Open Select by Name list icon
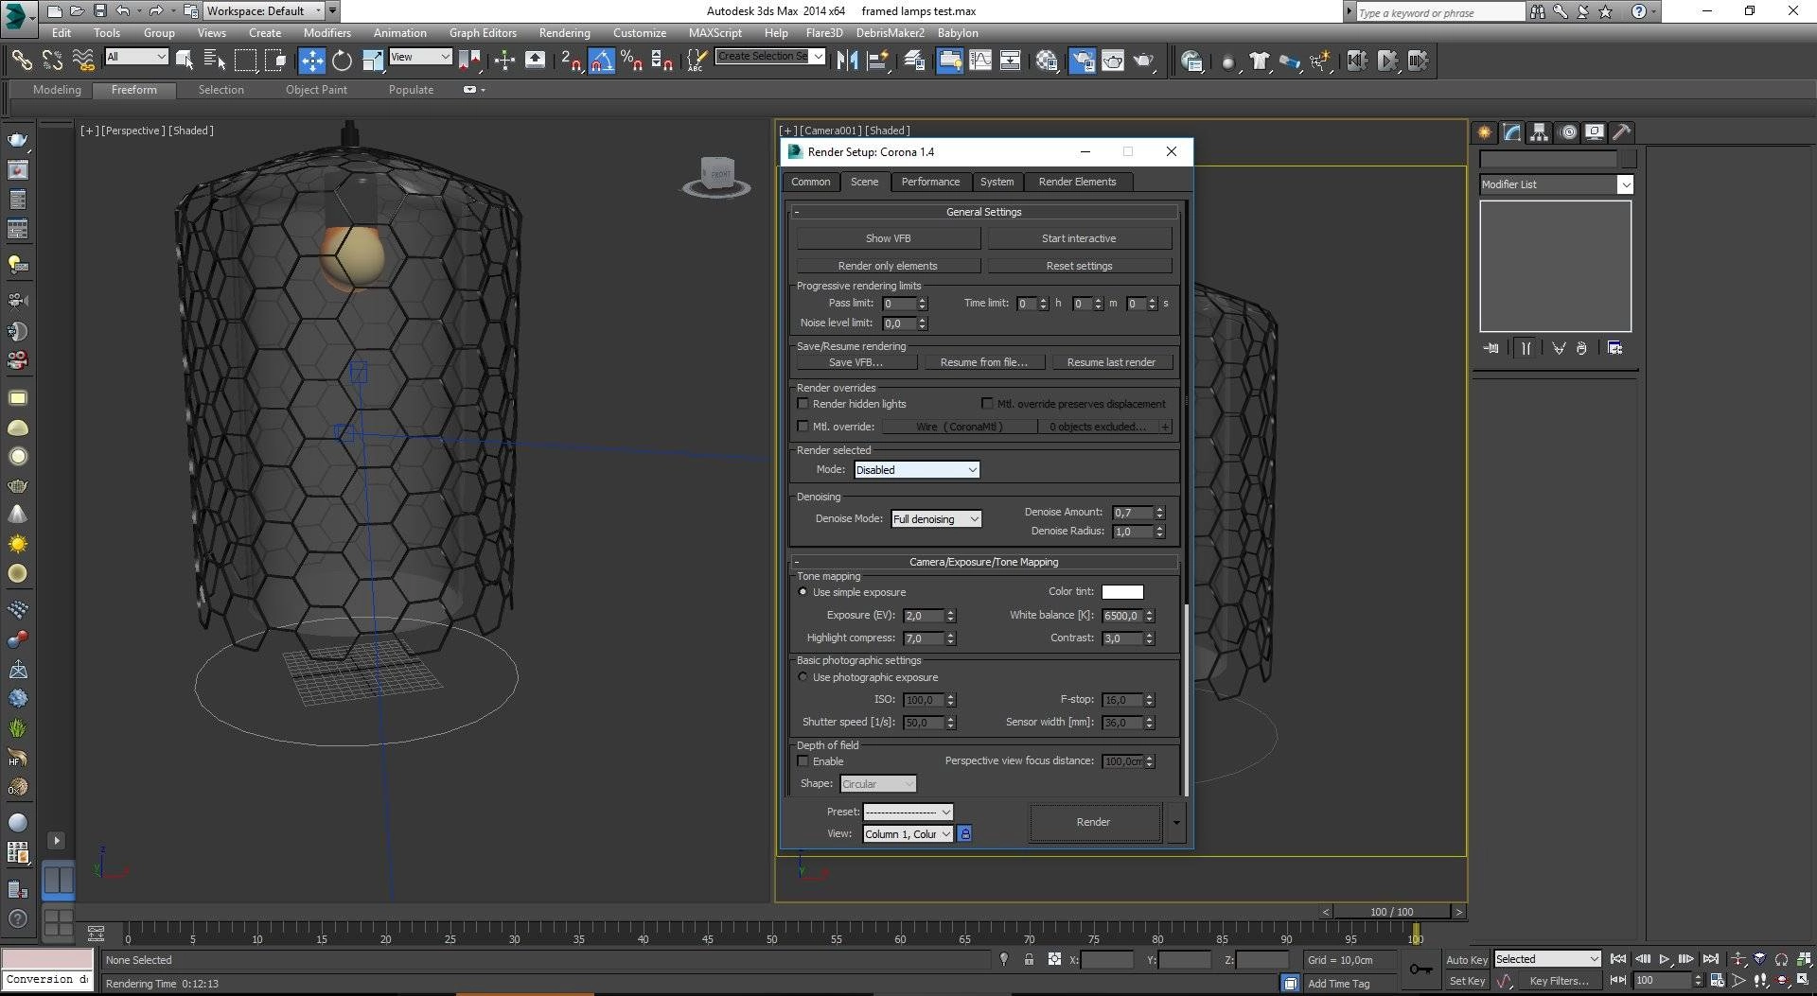1817x996 pixels. [x=215, y=61]
